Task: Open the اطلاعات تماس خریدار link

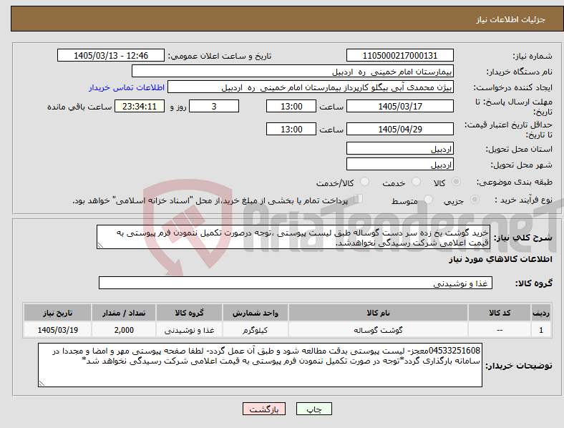Action: click(x=127, y=87)
